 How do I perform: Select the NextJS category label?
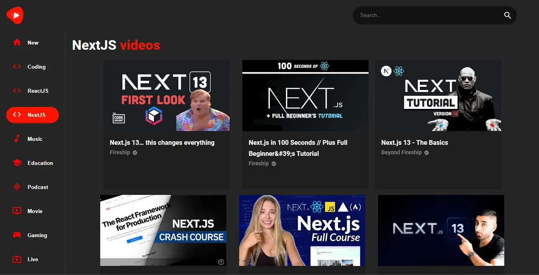36,115
